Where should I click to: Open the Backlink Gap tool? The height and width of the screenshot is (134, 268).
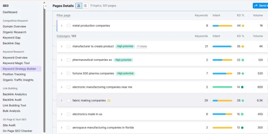[x=11, y=43]
